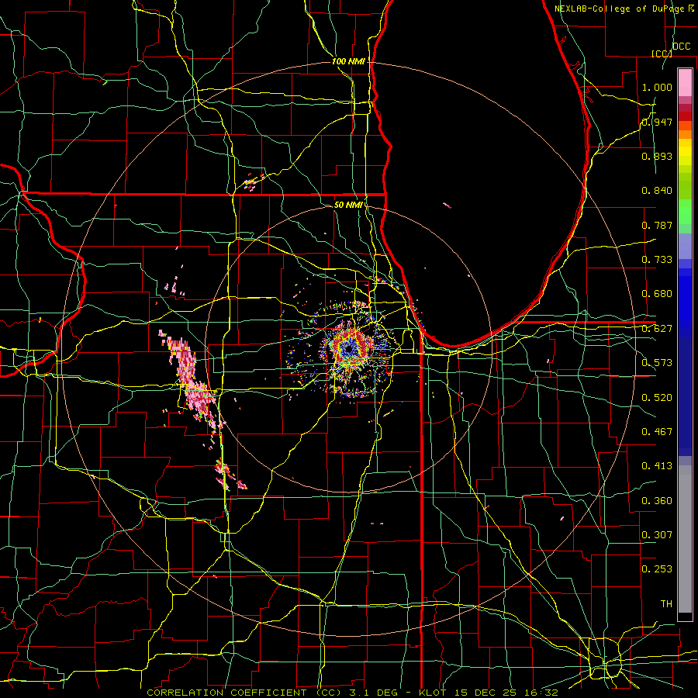
Task: Click the 0.413 color scale value
Action: [657, 466]
